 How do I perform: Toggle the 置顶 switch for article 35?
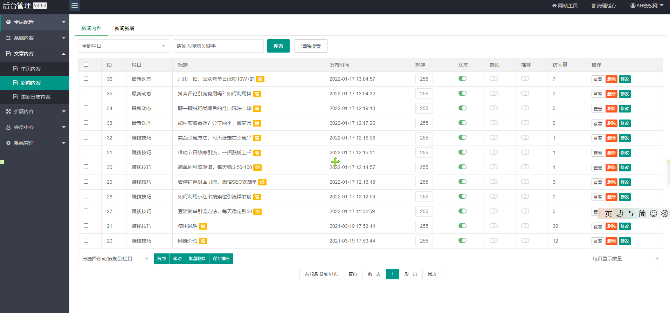[493, 93]
